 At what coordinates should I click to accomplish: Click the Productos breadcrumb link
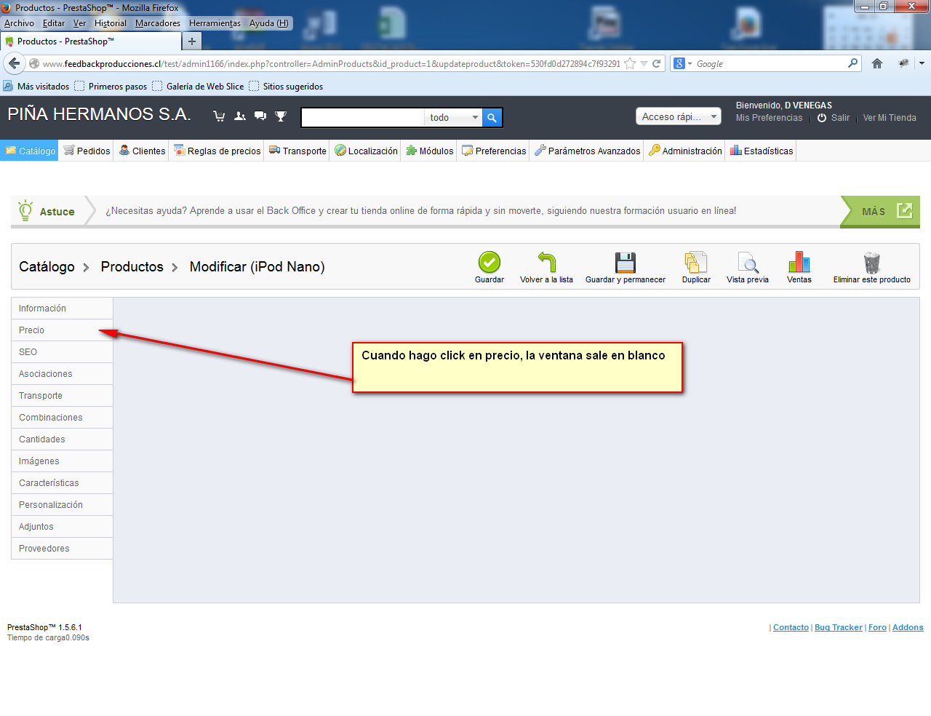[x=132, y=267]
